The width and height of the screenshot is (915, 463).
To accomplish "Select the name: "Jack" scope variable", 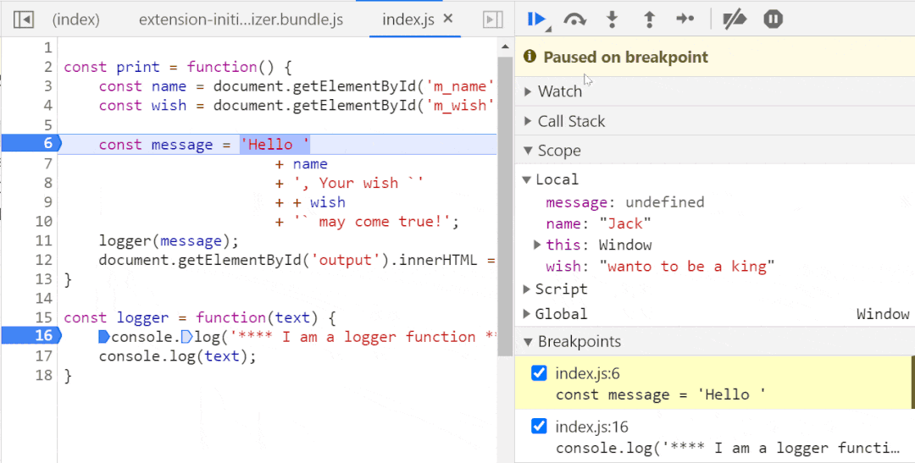I will [598, 223].
